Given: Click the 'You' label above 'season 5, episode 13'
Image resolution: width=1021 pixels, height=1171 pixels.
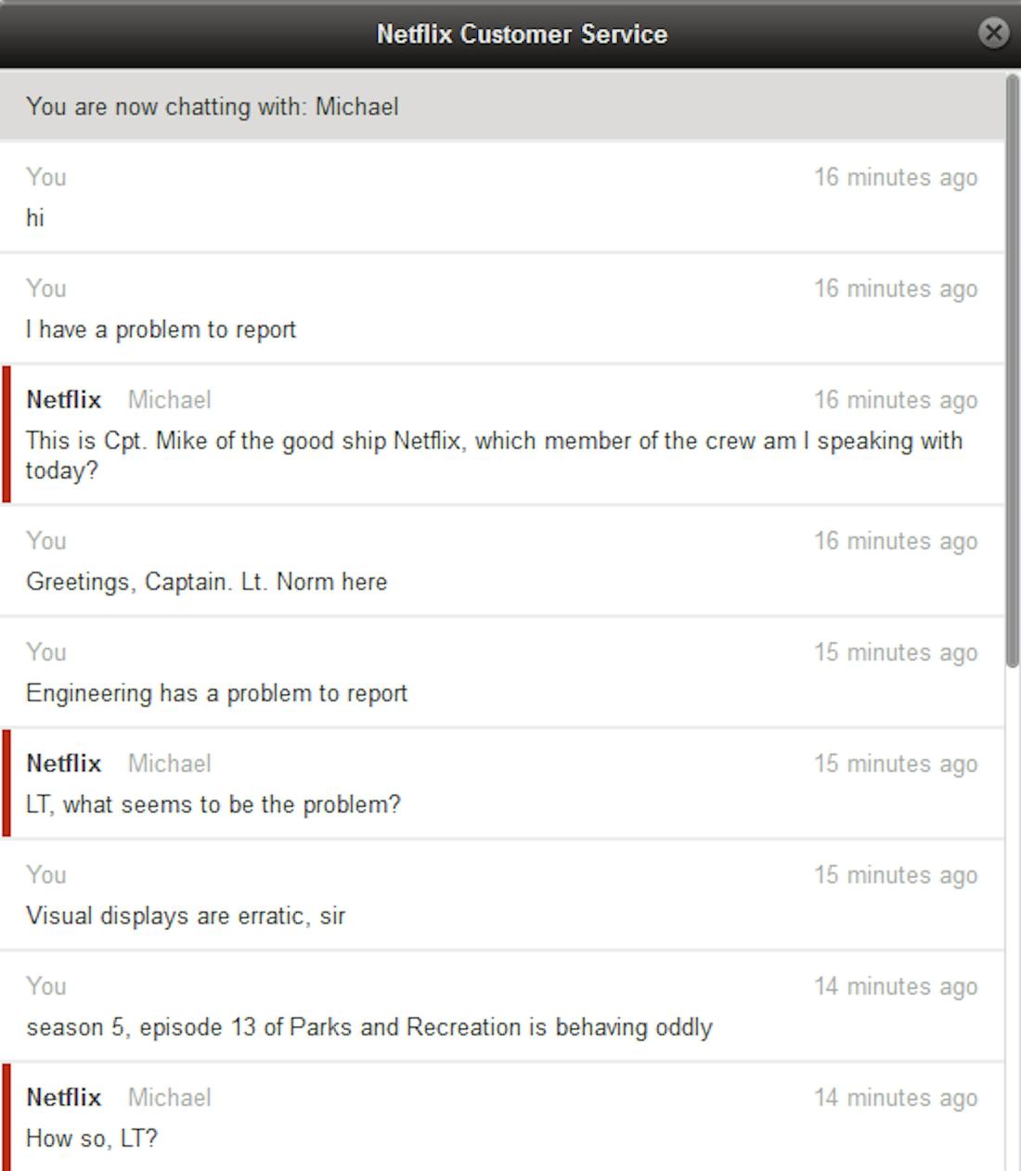Looking at the screenshot, I should point(45,986).
